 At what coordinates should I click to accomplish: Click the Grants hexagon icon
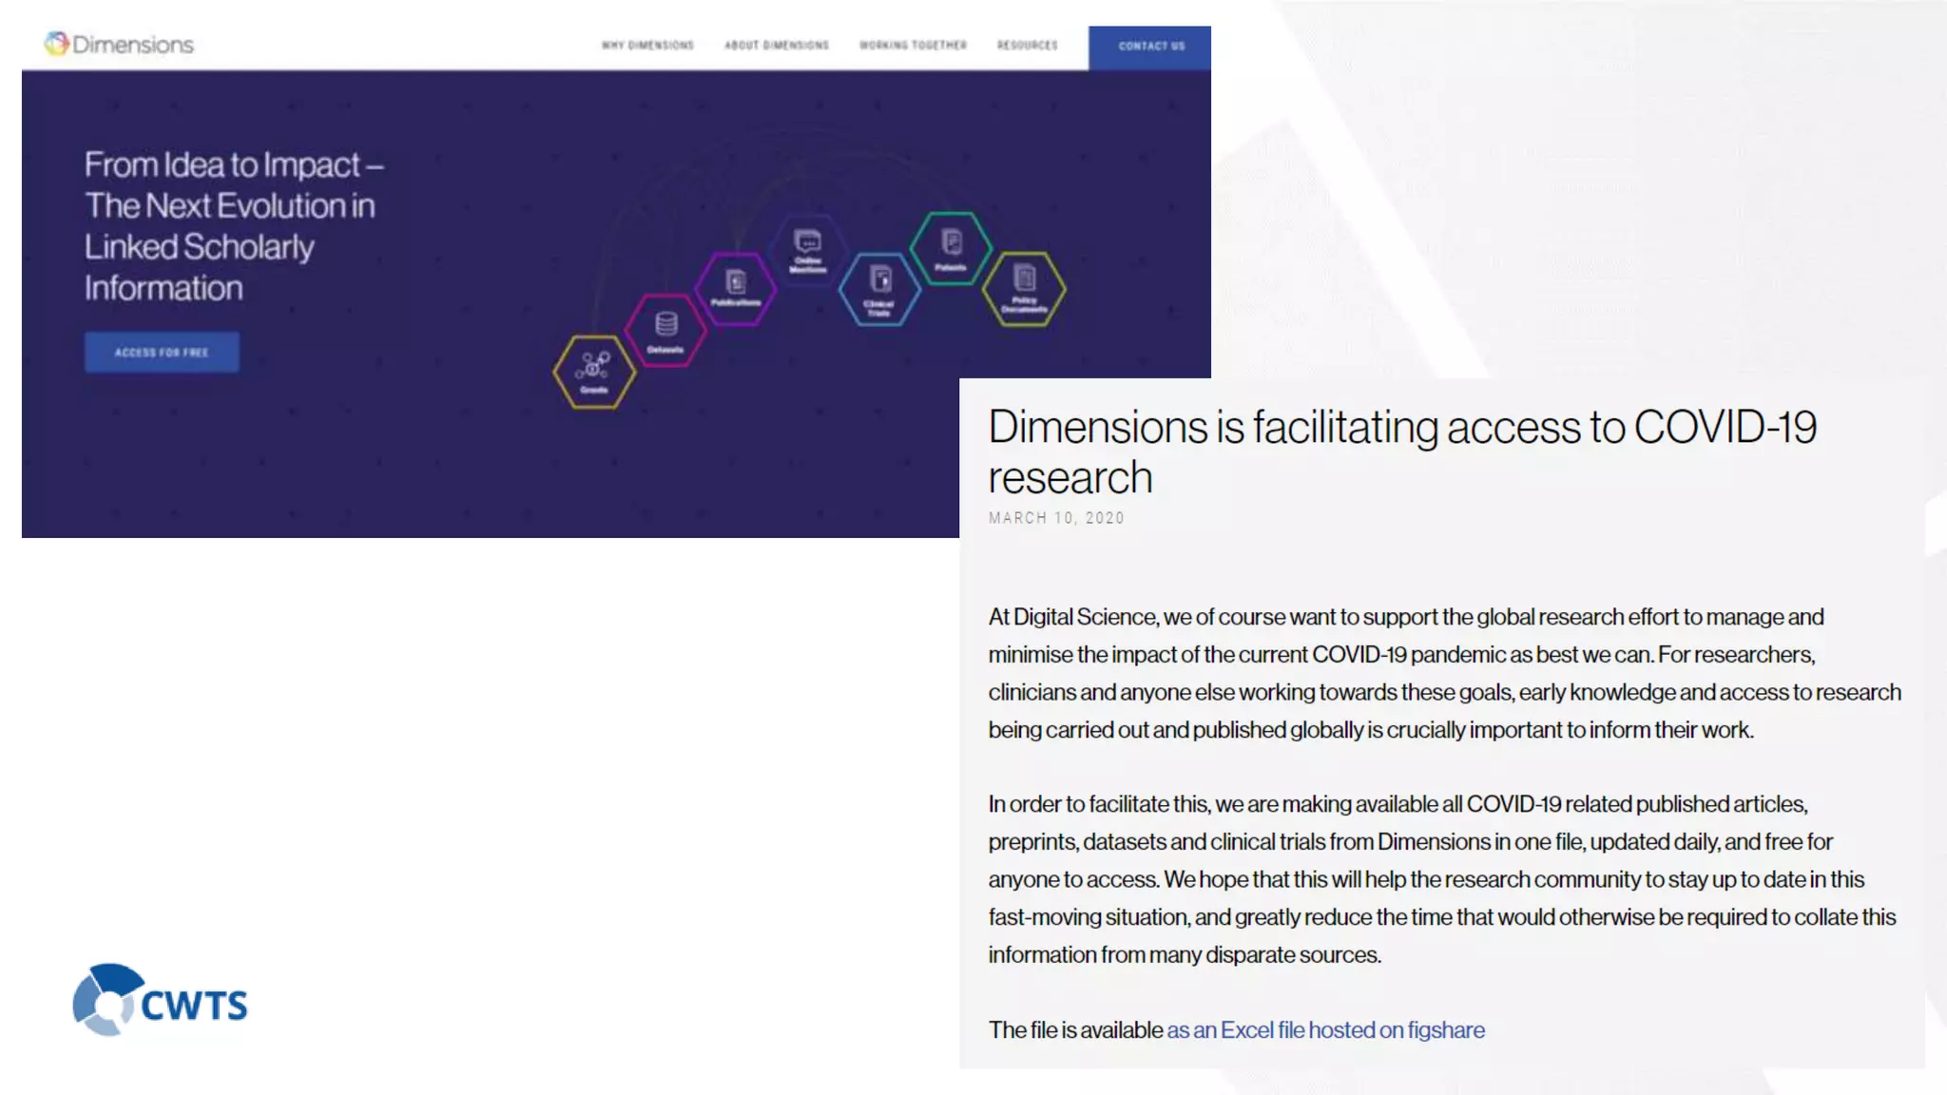pos(594,372)
